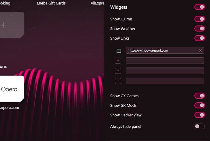The width and height of the screenshot is (210, 141).
Task: Click the Show Hacker view label
Action: coord(126,115)
